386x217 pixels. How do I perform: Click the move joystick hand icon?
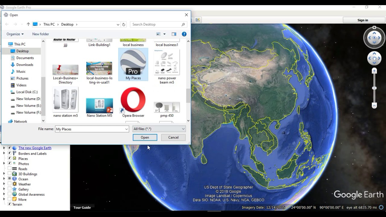(x=374, y=58)
